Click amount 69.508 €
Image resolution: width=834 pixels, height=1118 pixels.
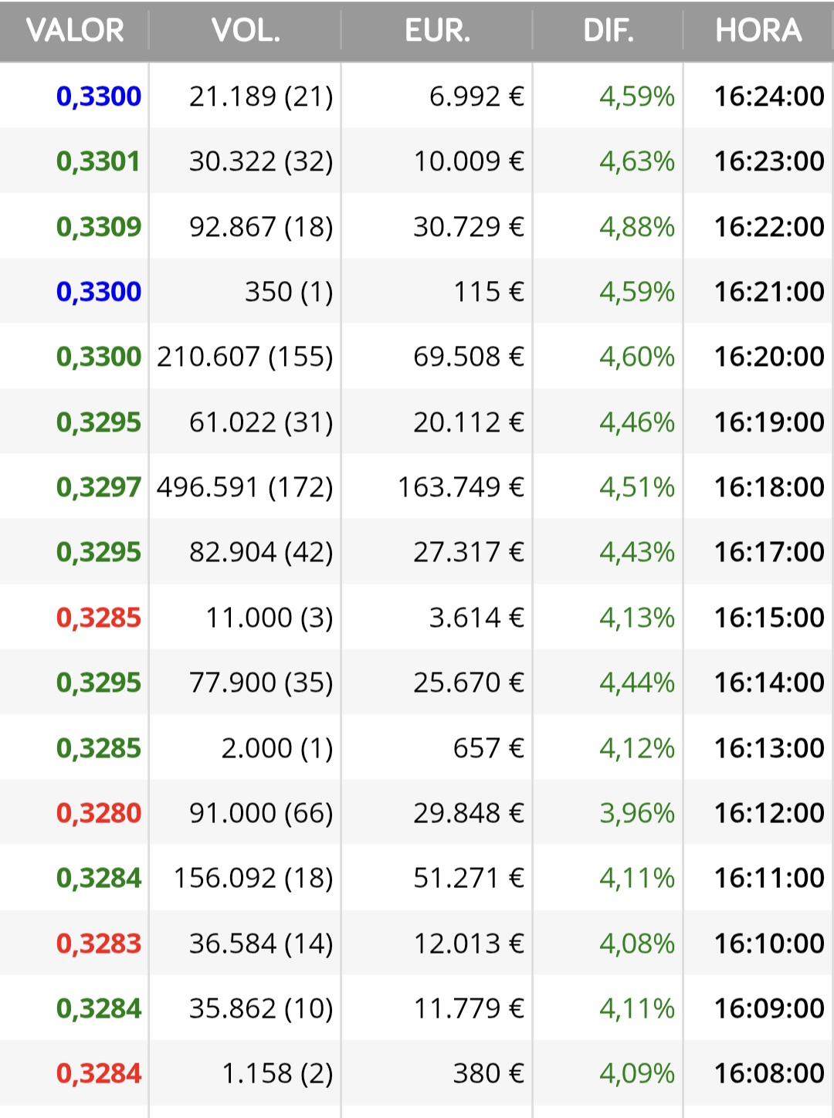pos(469,357)
